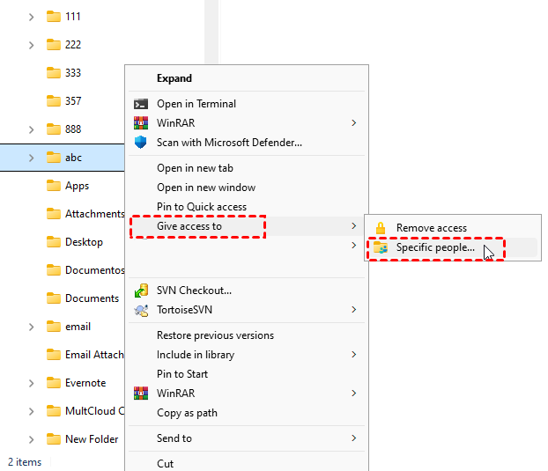This screenshot has height=471, width=548.
Task: Expand the 888 folder chevron
Action: 32,129
